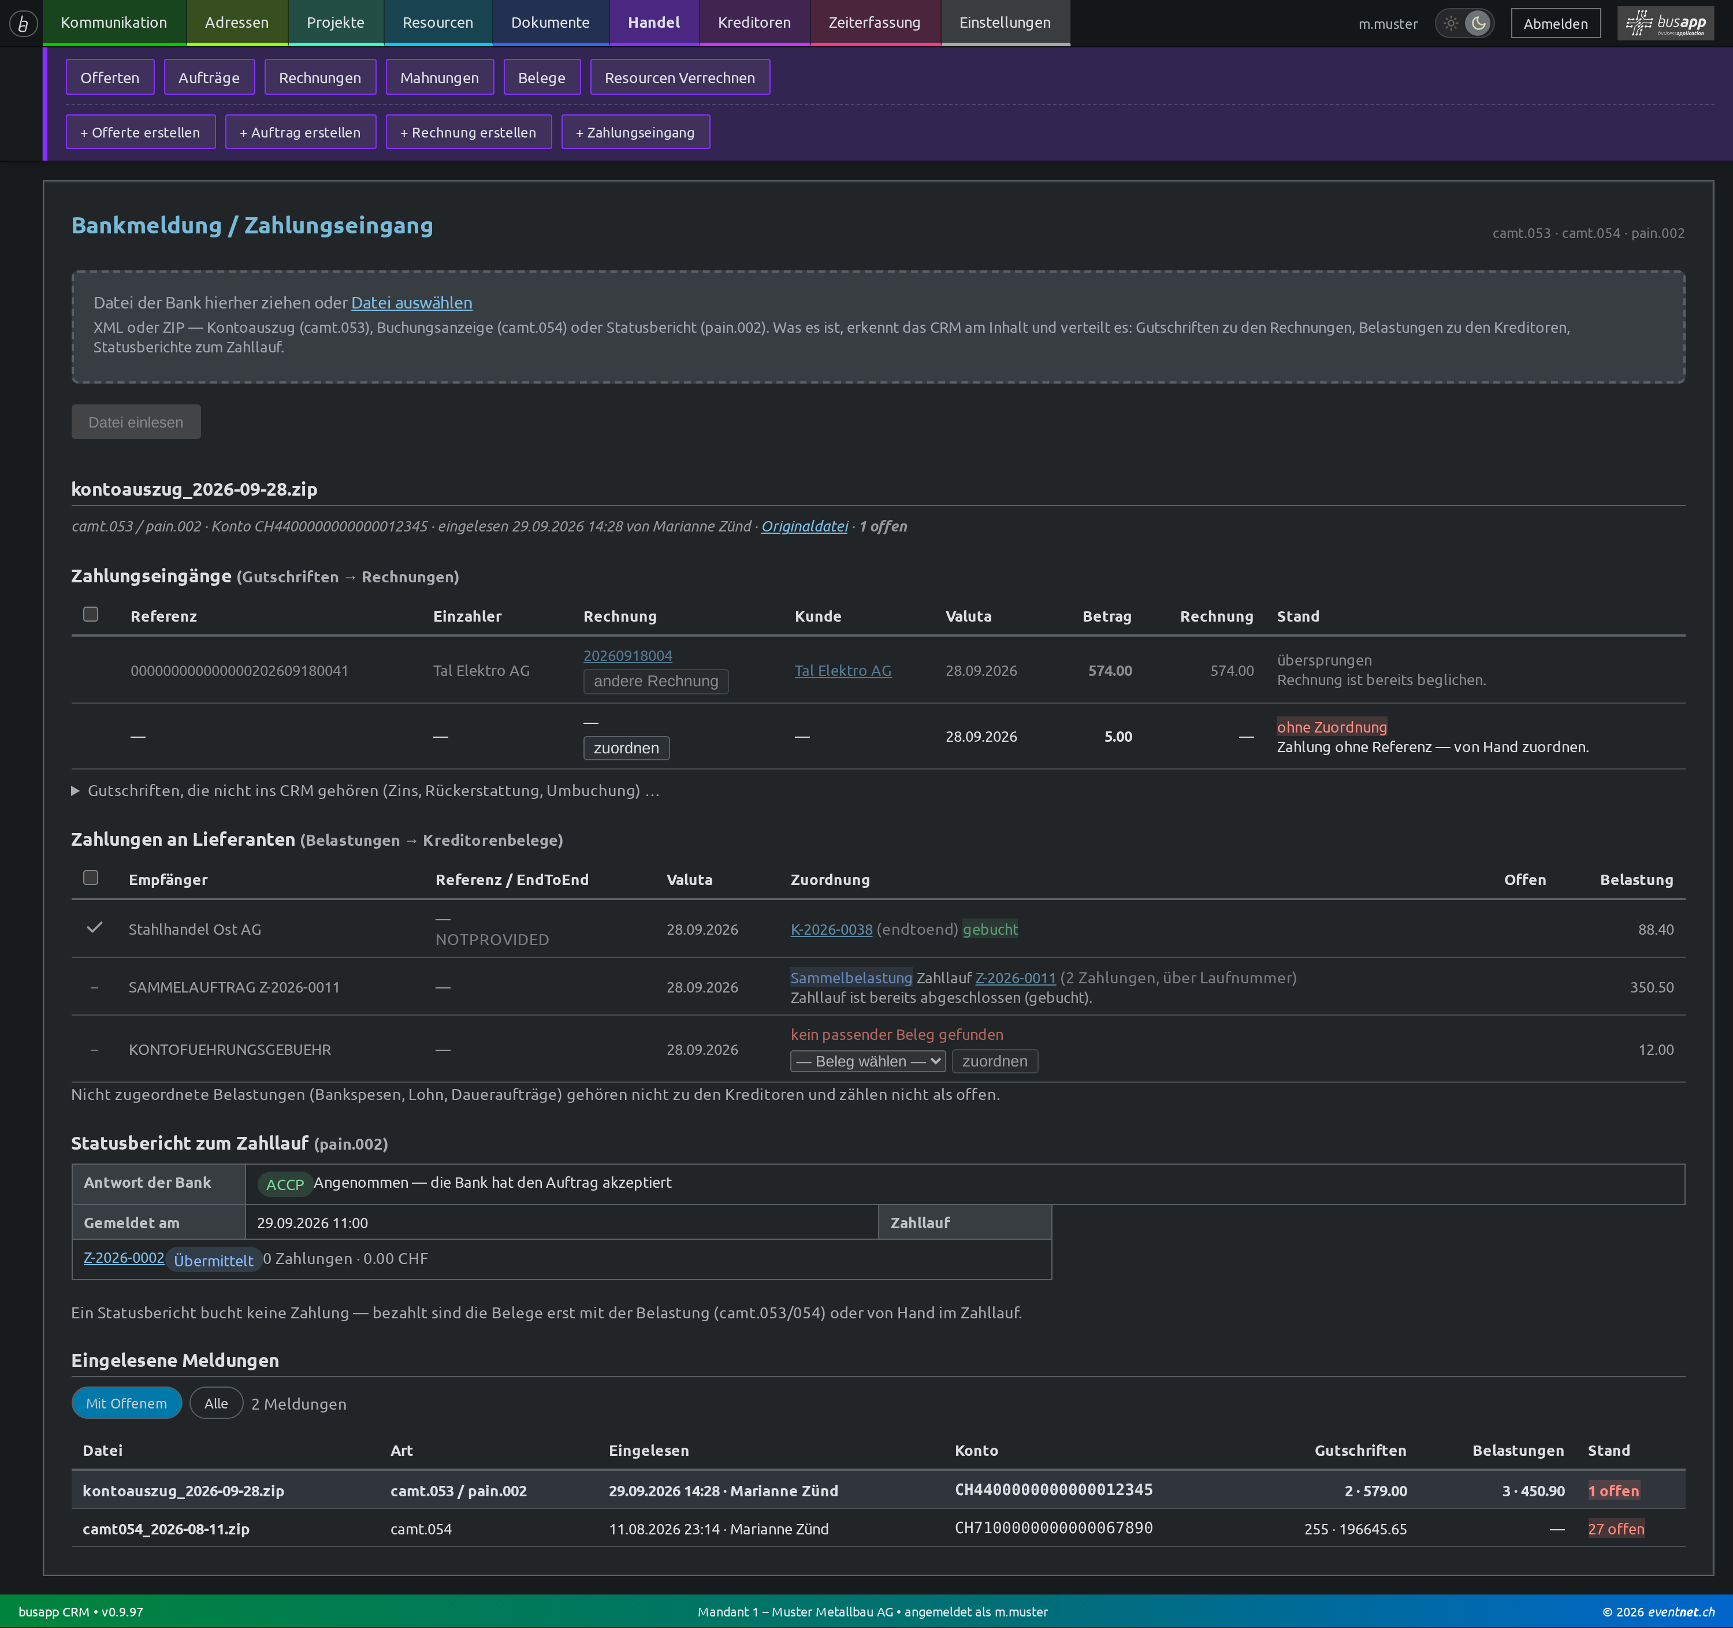The width and height of the screenshot is (1733, 1628).
Task: Select the Alle filter pill
Action: point(216,1403)
